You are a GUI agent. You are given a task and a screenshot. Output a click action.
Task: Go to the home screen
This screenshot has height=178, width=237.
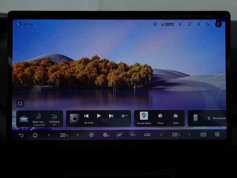(35, 135)
